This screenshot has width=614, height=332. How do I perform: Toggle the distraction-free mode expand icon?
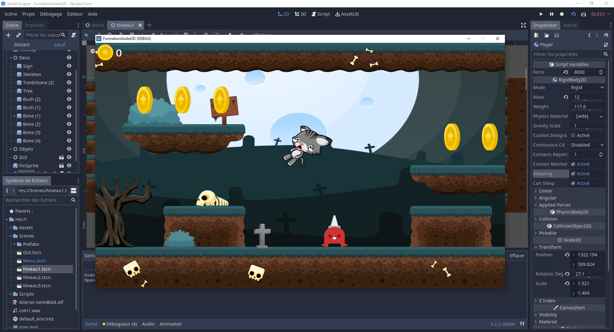pos(523,25)
